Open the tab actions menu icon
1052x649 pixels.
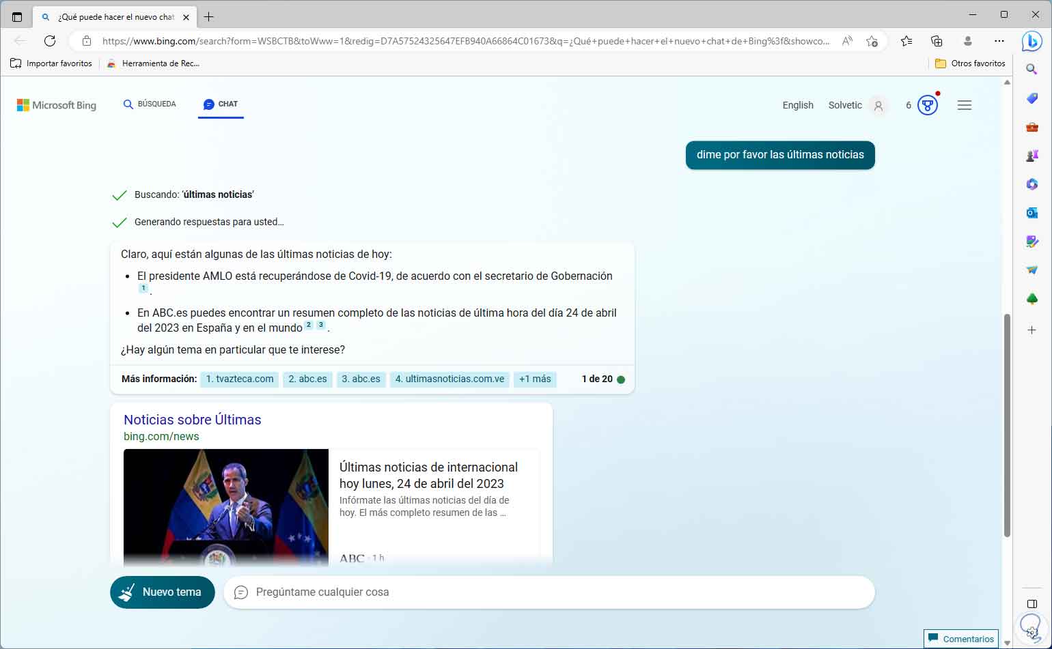[x=17, y=16]
